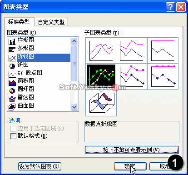Click 按下不放可查看示例 preview button

(132, 150)
